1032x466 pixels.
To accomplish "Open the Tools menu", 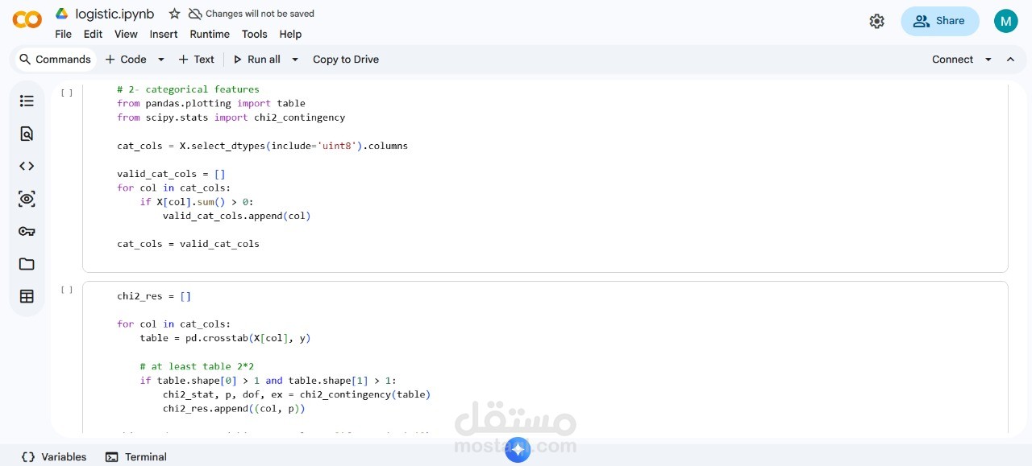I will point(254,35).
